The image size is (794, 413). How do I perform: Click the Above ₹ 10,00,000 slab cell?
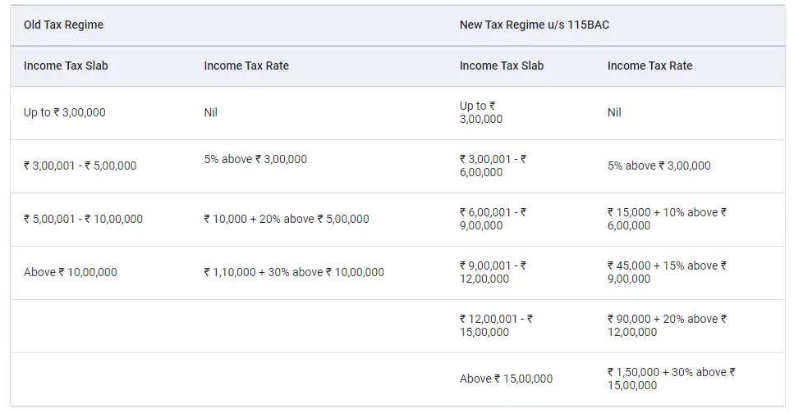pos(70,272)
